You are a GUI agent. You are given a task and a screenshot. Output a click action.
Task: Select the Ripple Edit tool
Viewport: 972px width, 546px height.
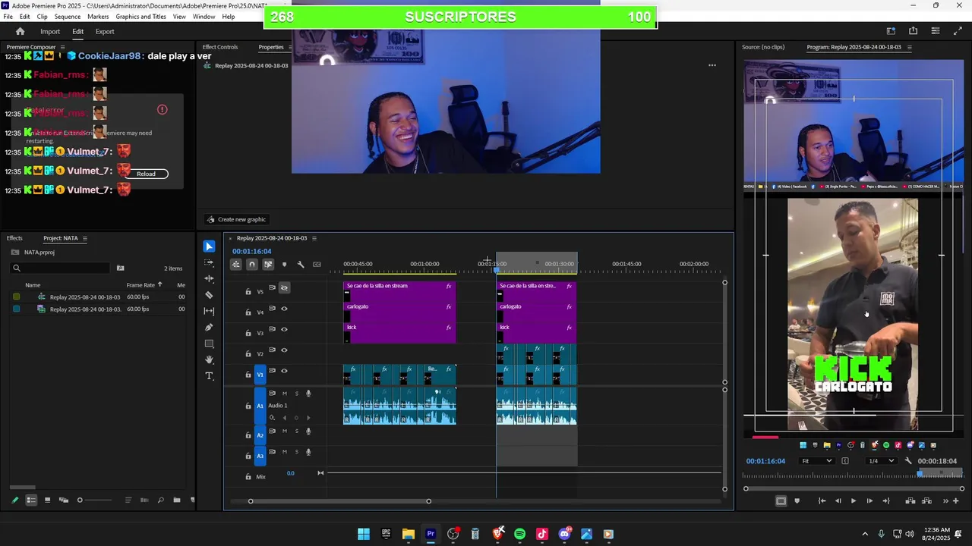point(209,278)
